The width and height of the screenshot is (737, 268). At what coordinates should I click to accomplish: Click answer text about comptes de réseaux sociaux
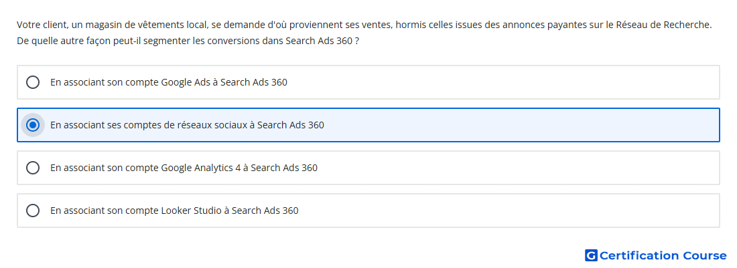(187, 125)
